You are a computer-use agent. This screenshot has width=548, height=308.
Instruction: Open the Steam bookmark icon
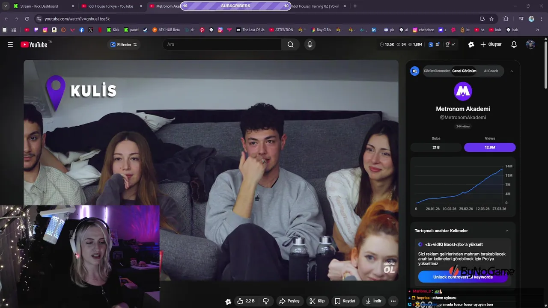[x=145, y=30]
